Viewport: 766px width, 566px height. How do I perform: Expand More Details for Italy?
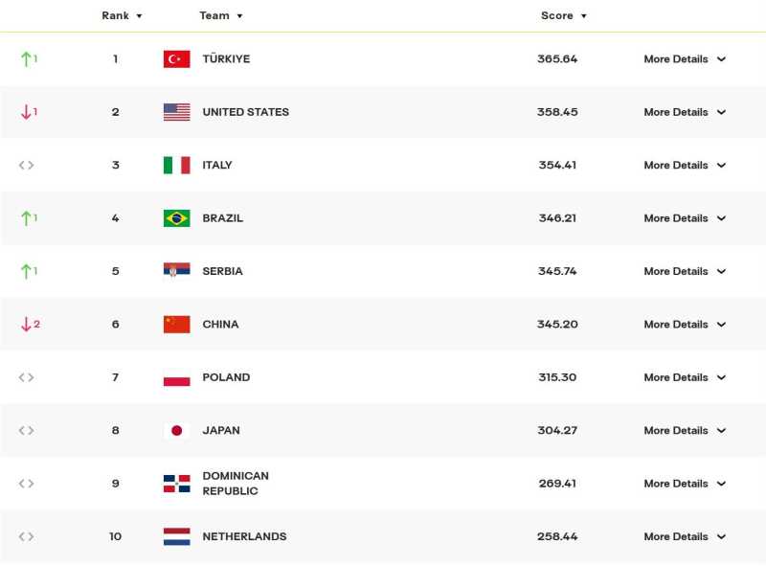point(685,166)
